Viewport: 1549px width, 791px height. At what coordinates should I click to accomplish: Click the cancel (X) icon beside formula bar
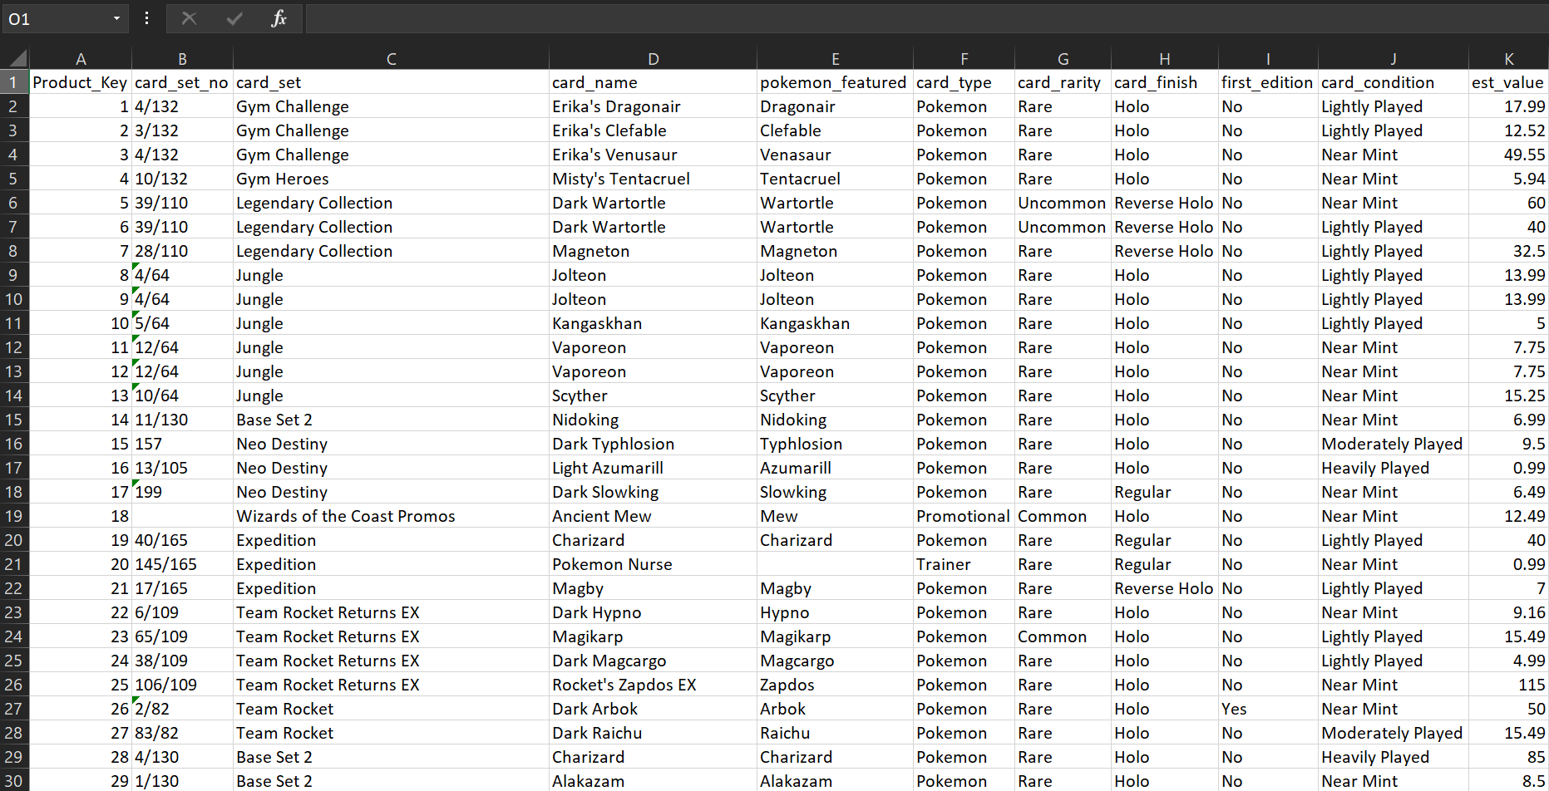[190, 17]
